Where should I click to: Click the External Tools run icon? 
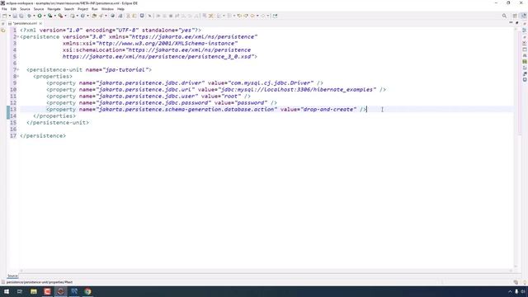[x=60, y=16]
